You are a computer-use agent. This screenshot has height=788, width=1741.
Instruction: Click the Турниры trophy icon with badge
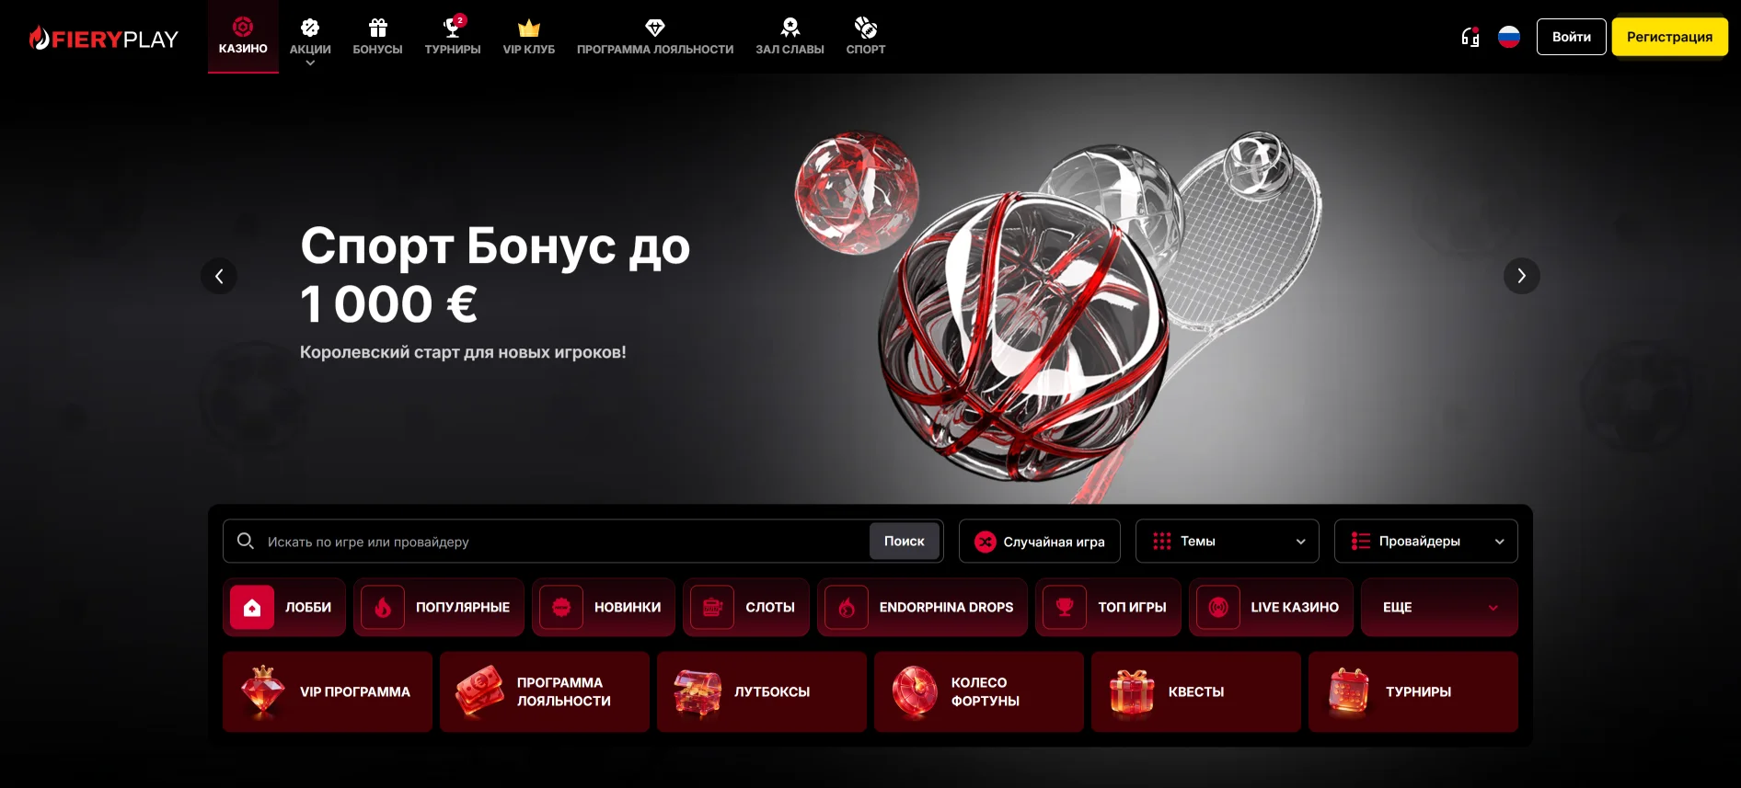pos(453,27)
